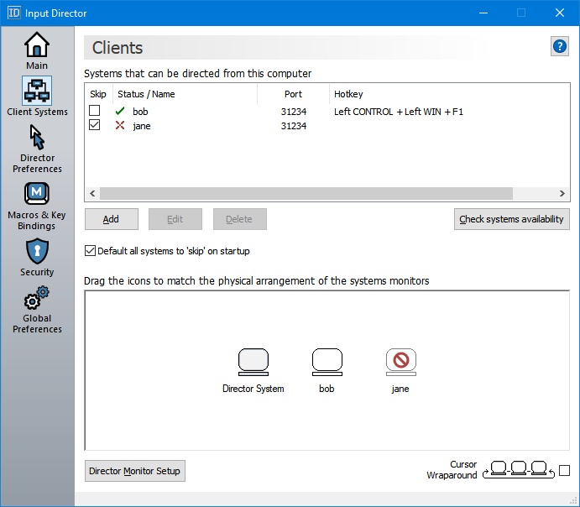The width and height of the screenshot is (580, 507).
Task: Click the blue help question mark icon
Action: 560,46
